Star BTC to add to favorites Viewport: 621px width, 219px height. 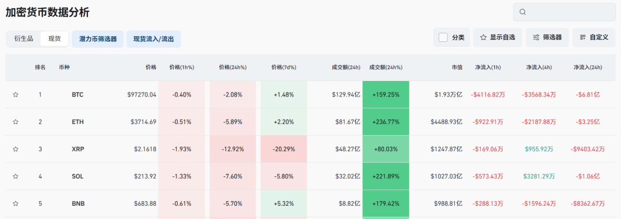(16, 95)
